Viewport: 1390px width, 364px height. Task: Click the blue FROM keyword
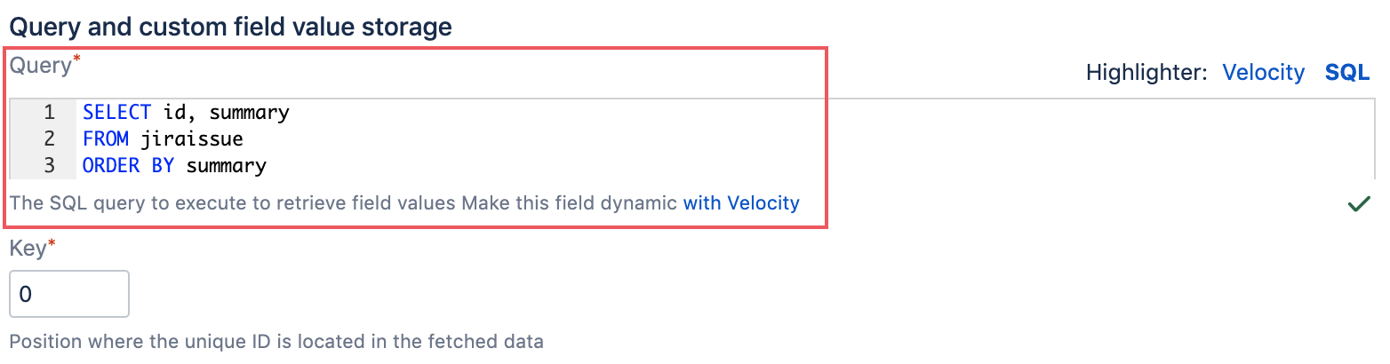tap(106, 139)
